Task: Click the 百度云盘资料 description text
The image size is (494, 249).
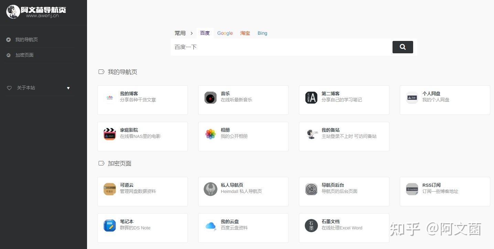Action: [x=234, y=228]
